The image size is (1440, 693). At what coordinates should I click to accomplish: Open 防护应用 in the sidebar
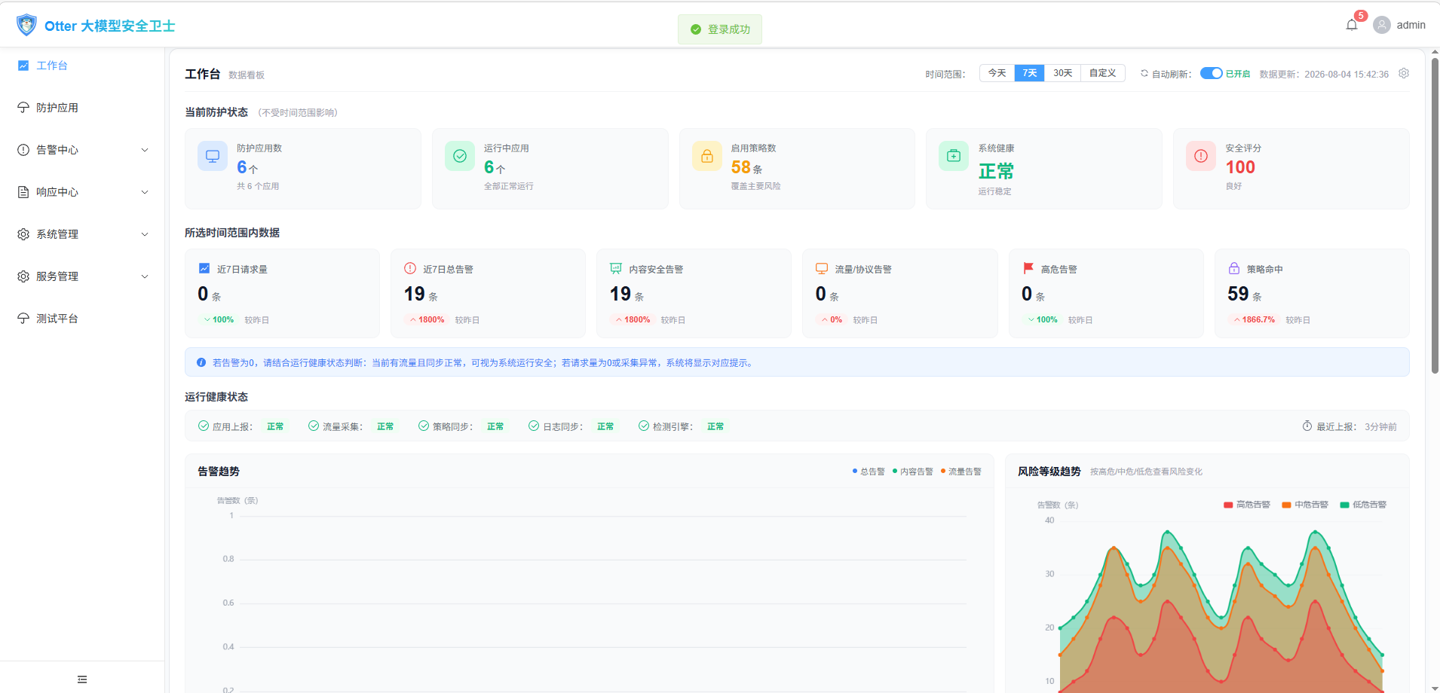tap(82, 108)
